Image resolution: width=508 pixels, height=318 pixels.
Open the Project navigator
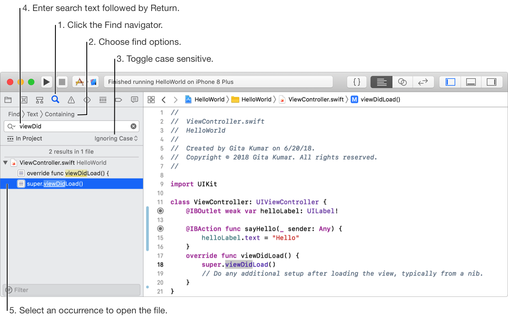[8, 100]
